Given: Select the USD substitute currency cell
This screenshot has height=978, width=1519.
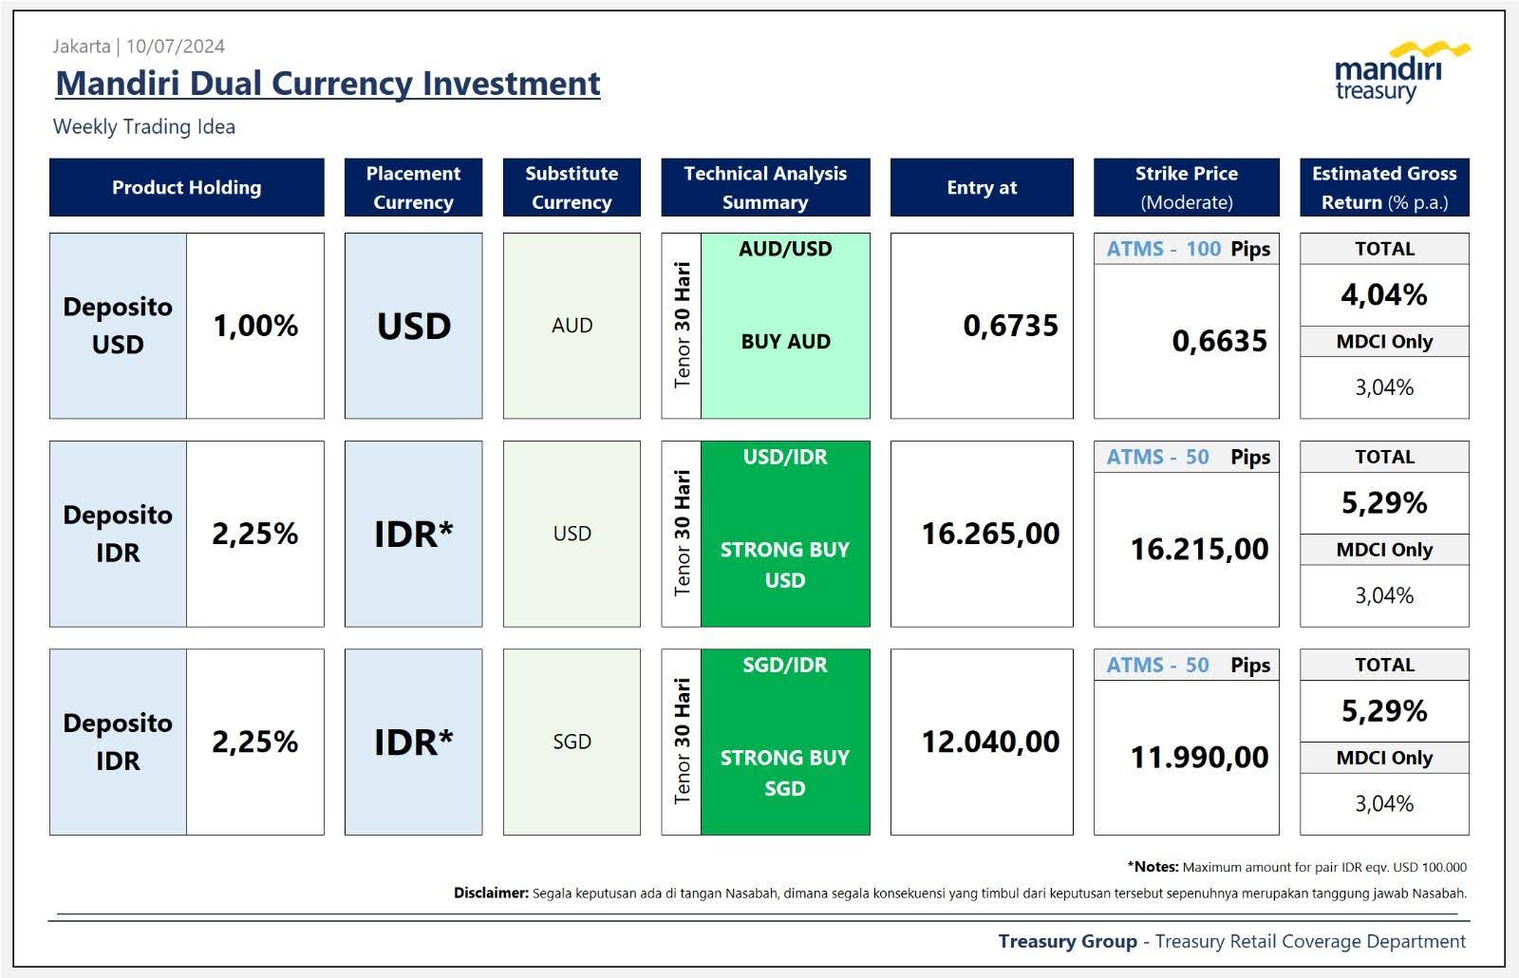Looking at the screenshot, I should (572, 534).
